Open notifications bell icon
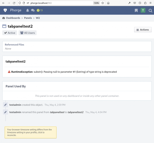The width and height of the screenshot is (154, 143). point(28,10)
